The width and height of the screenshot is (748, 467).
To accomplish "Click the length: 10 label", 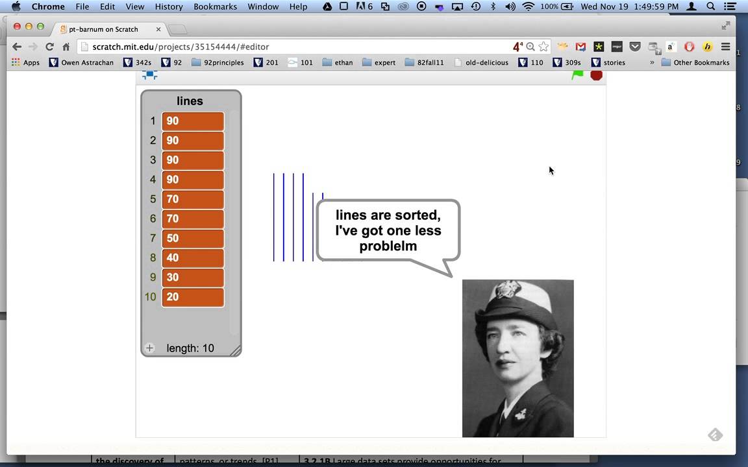I will point(190,348).
